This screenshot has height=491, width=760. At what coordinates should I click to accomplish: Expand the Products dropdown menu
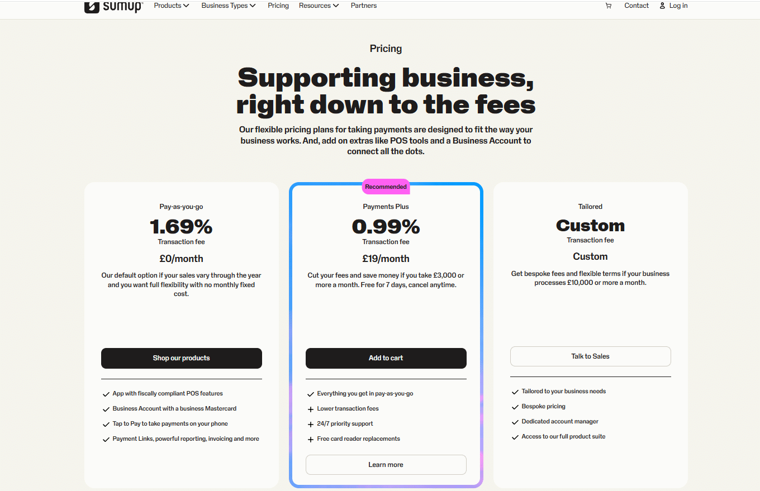click(x=172, y=6)
